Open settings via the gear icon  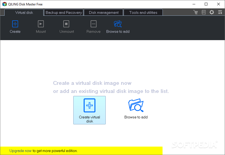212,12
